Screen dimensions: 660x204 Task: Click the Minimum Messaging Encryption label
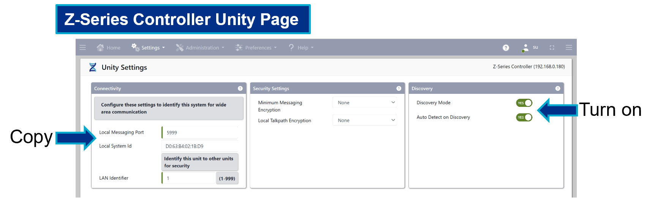click(280, 106)
